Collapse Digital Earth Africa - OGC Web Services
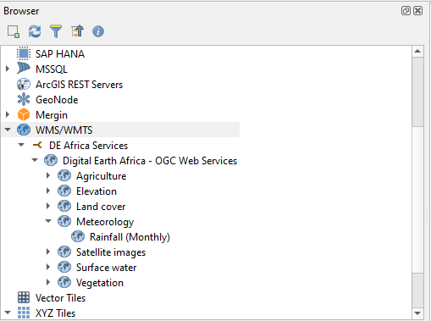The height and width of the screenshot is (321, 431). [35, 160]
